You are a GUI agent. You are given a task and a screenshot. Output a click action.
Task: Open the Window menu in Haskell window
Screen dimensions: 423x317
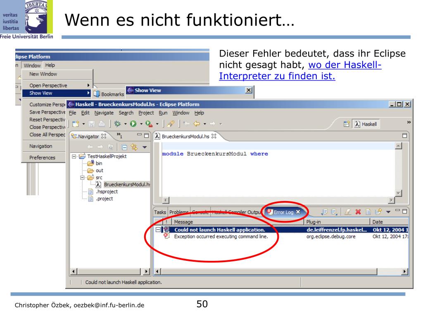pos(181,113)
